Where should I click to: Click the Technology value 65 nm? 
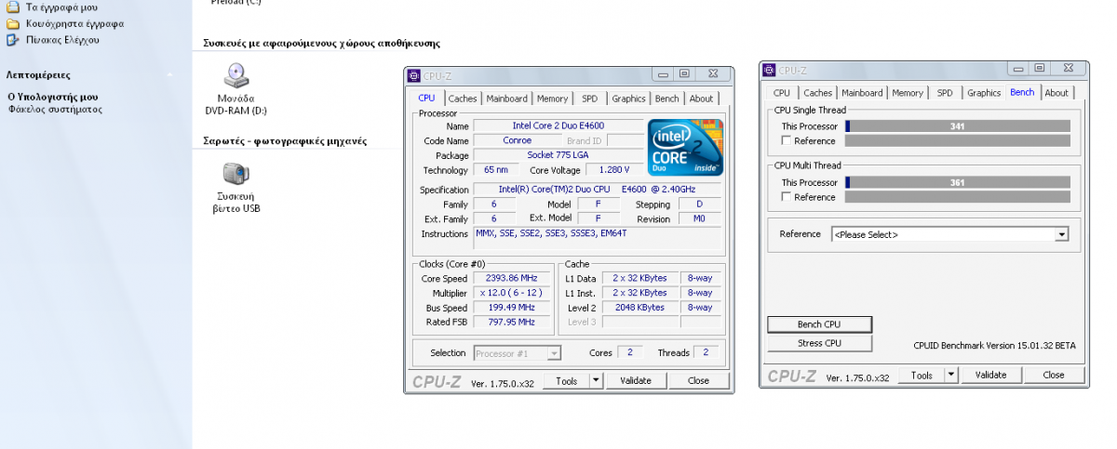pyautogui.click(x=496, y=170)
